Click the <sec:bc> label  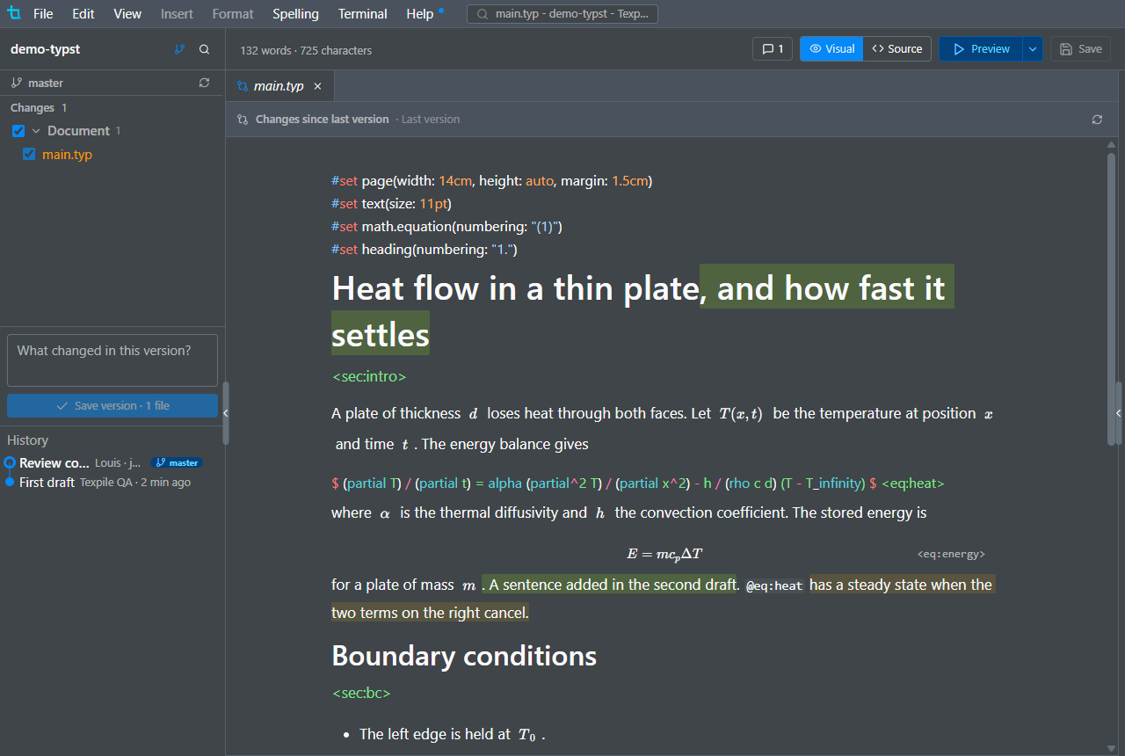(361, 693)
